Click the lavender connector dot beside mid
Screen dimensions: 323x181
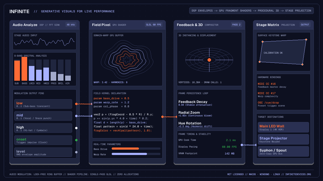coord(76,116)
